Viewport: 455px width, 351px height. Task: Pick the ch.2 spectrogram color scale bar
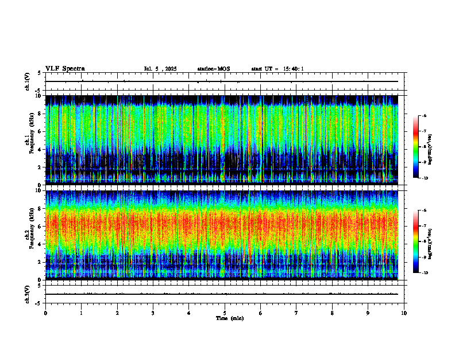(415, 241)
